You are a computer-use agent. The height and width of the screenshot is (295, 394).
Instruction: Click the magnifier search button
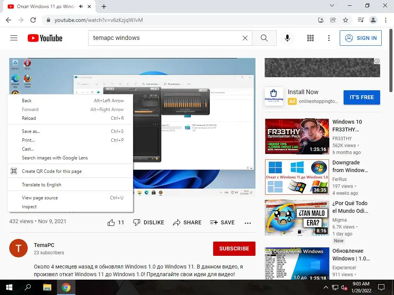click(x=264, y=38)
